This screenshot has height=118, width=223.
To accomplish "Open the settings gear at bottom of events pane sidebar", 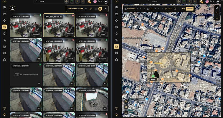I will click(x=4, y=115).
